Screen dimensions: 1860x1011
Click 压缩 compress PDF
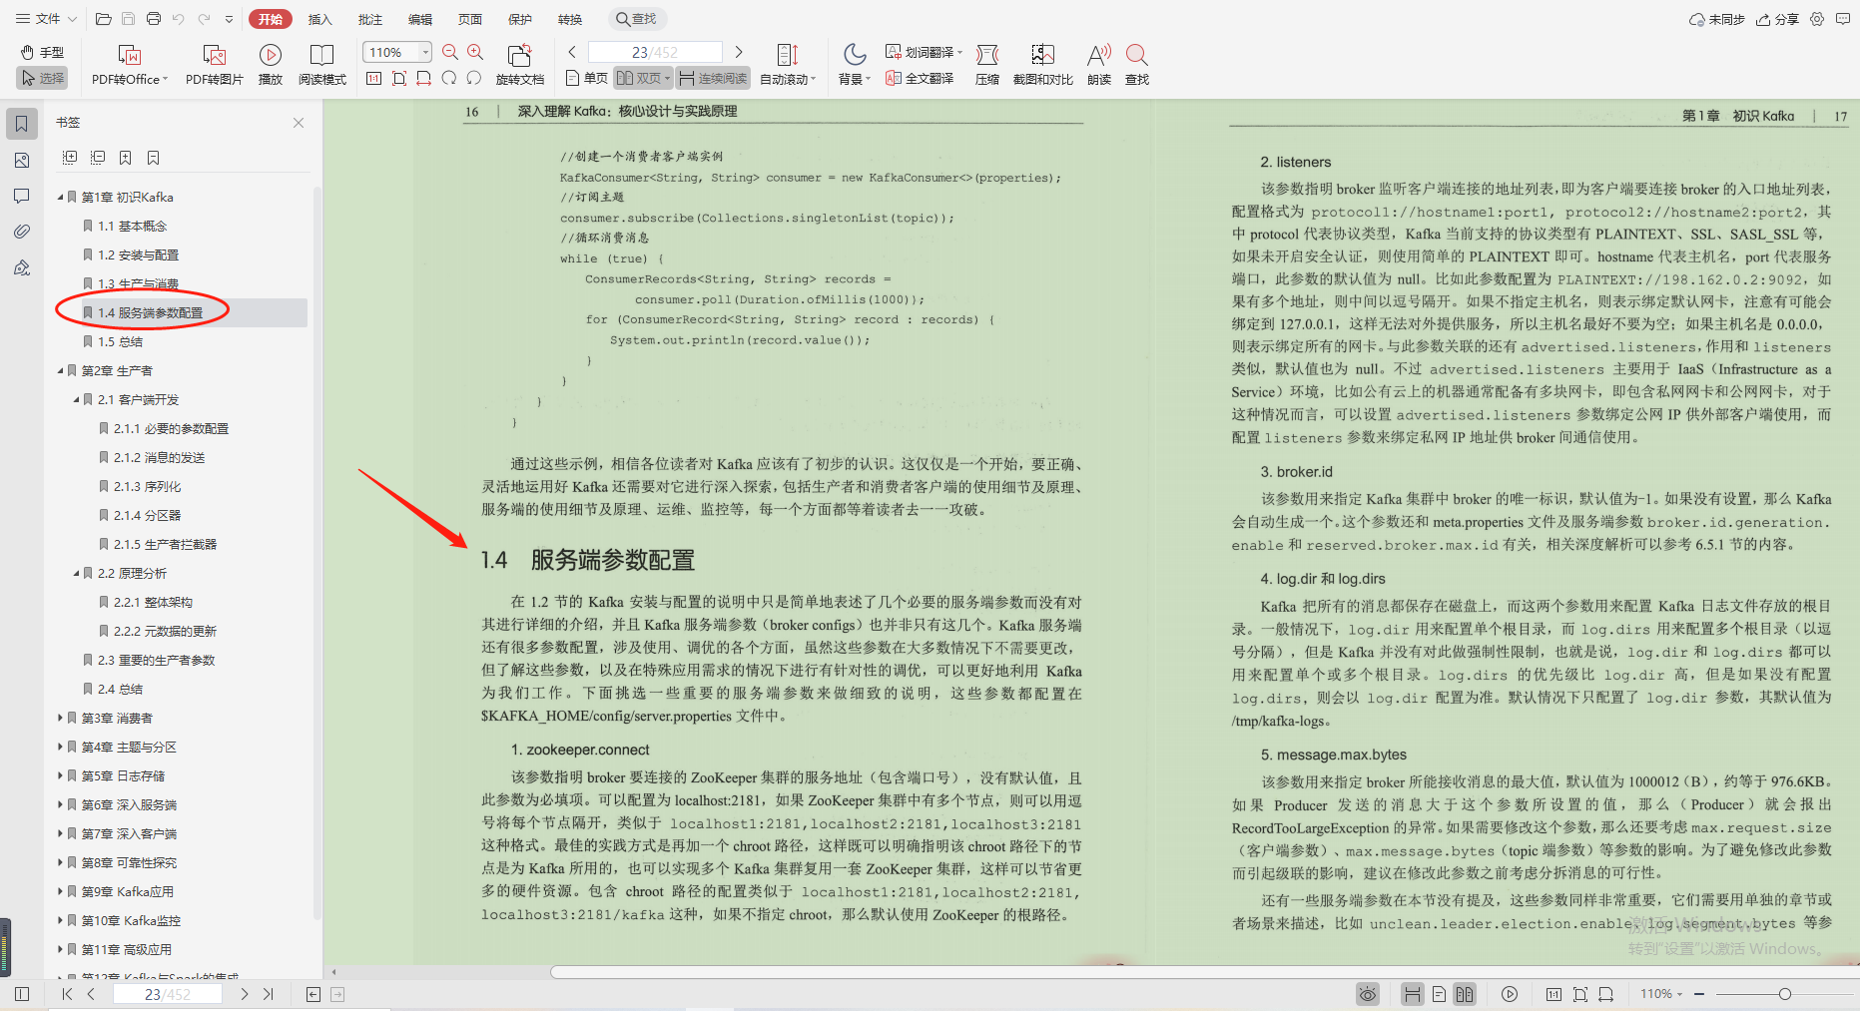coord(987,65)
